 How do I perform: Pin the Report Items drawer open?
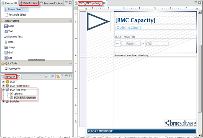(70, 21)
